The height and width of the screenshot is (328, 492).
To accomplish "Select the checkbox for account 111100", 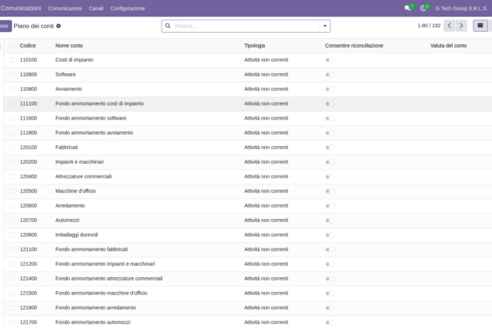I will 12,104.
